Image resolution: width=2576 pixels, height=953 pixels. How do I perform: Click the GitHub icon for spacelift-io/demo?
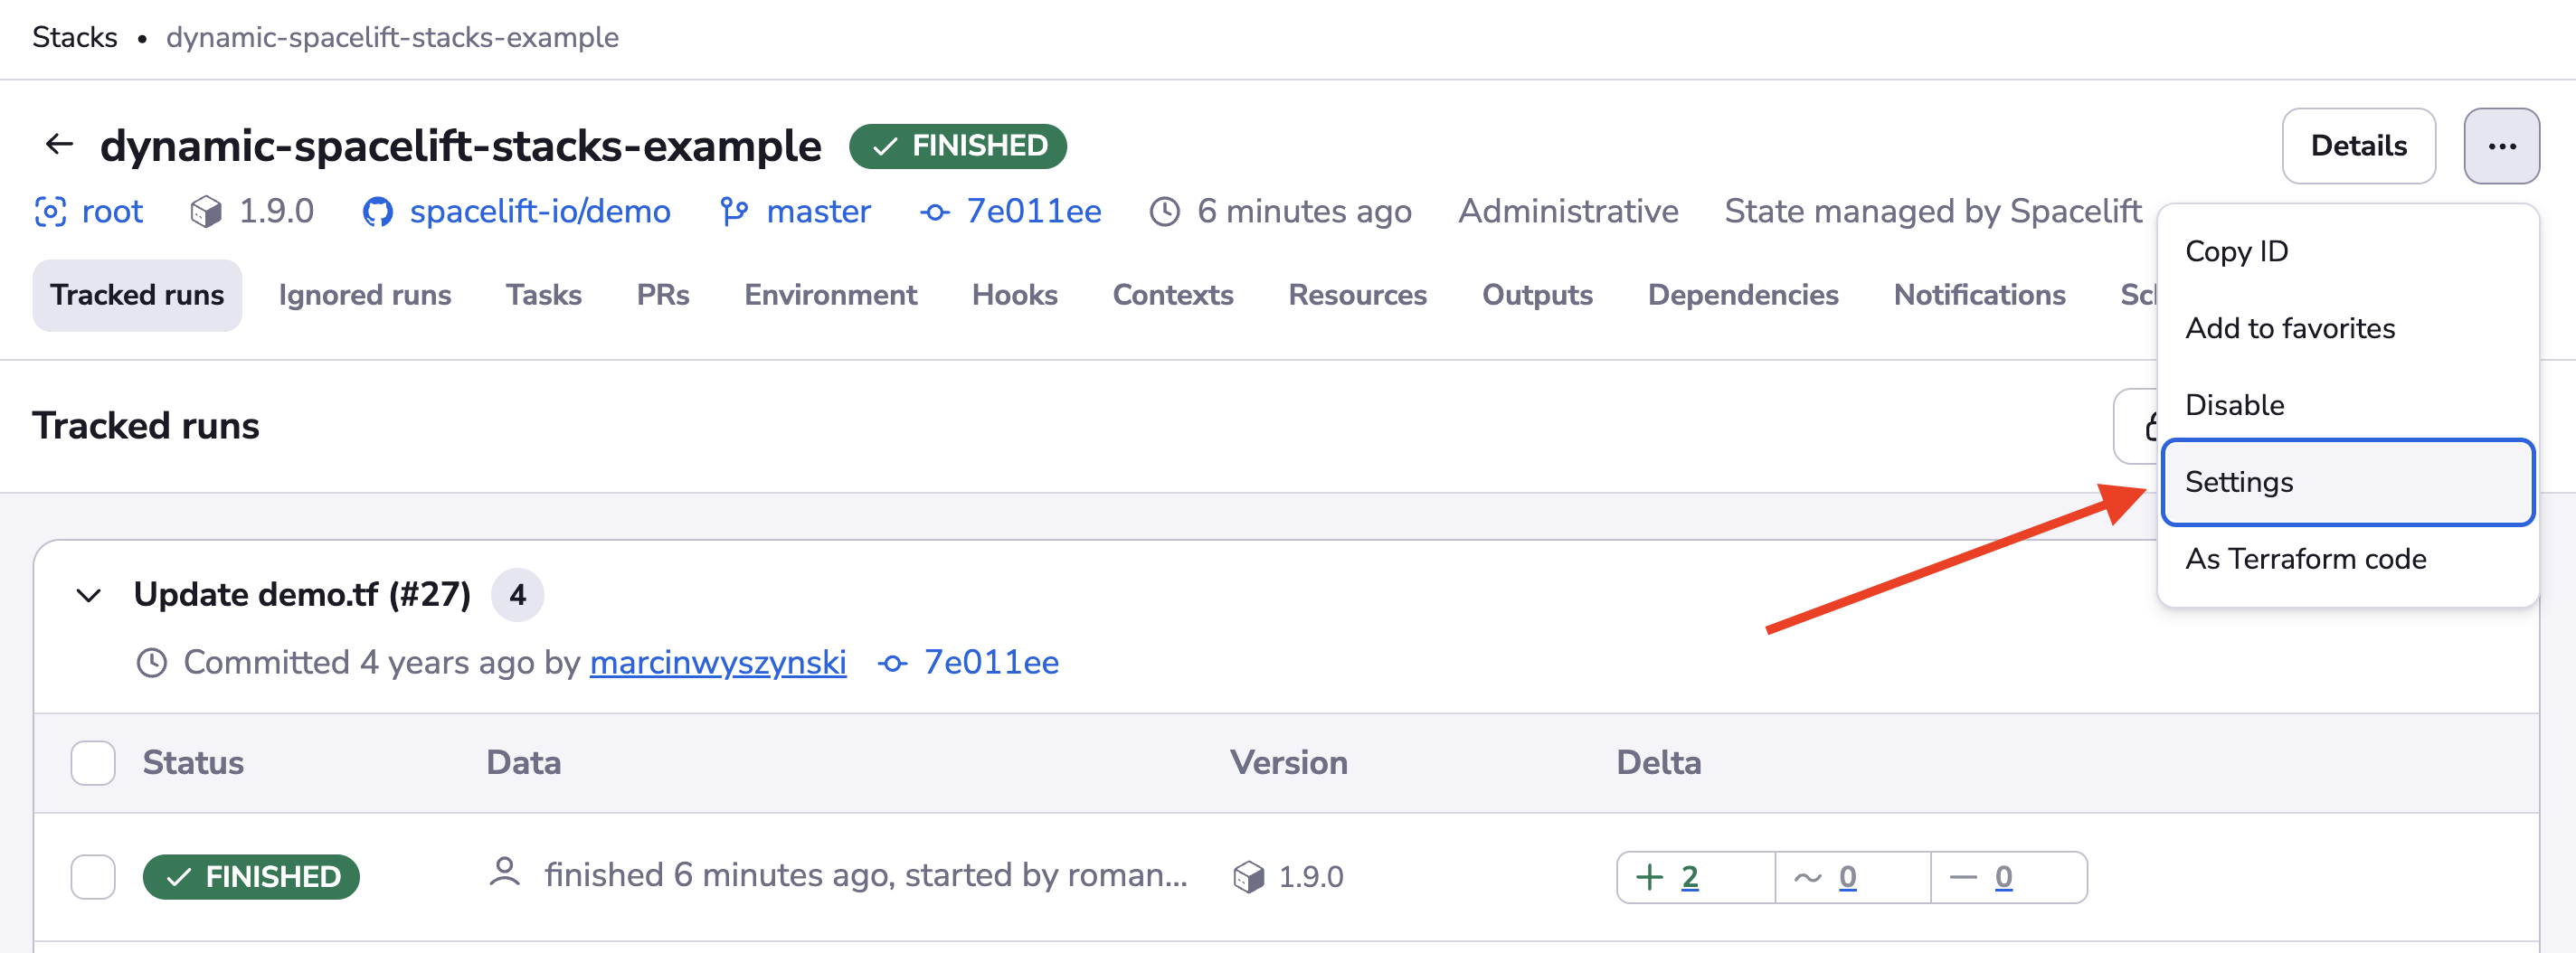click(x=377, y=212)
